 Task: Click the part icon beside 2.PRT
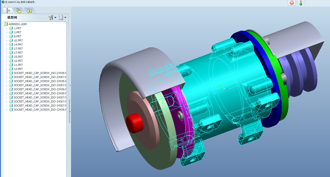(11, 32)
